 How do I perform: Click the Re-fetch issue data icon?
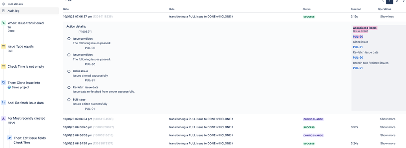pos(3,103)
